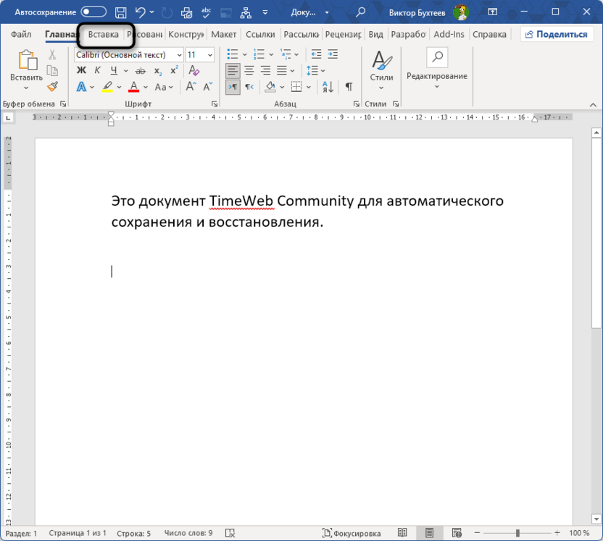
Task: Cut selection with scissors icon
Action: 52,55
